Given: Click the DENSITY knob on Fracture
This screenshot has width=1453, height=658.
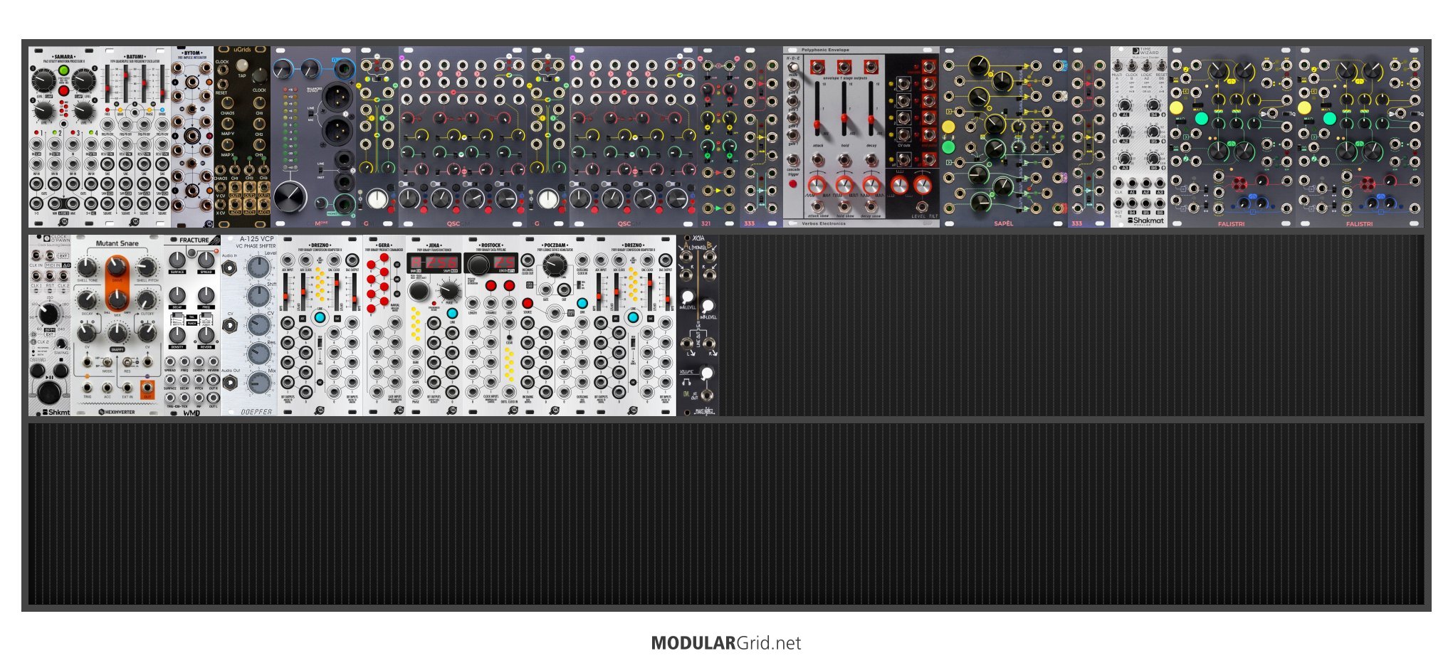Looking at the screenshot, I should (x=177, y=334).
